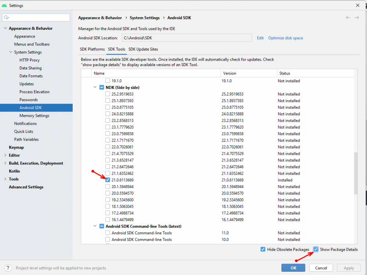Collapse Android SDK Command-line Tools (latest) group
Viewport: 367px width, 275px height.
(95, 226)
